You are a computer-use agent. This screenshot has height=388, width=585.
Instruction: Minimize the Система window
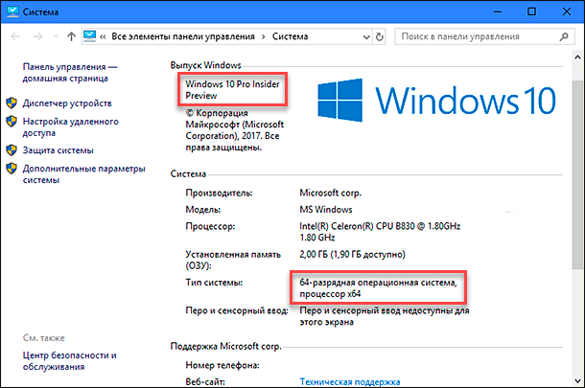(498, 11)
